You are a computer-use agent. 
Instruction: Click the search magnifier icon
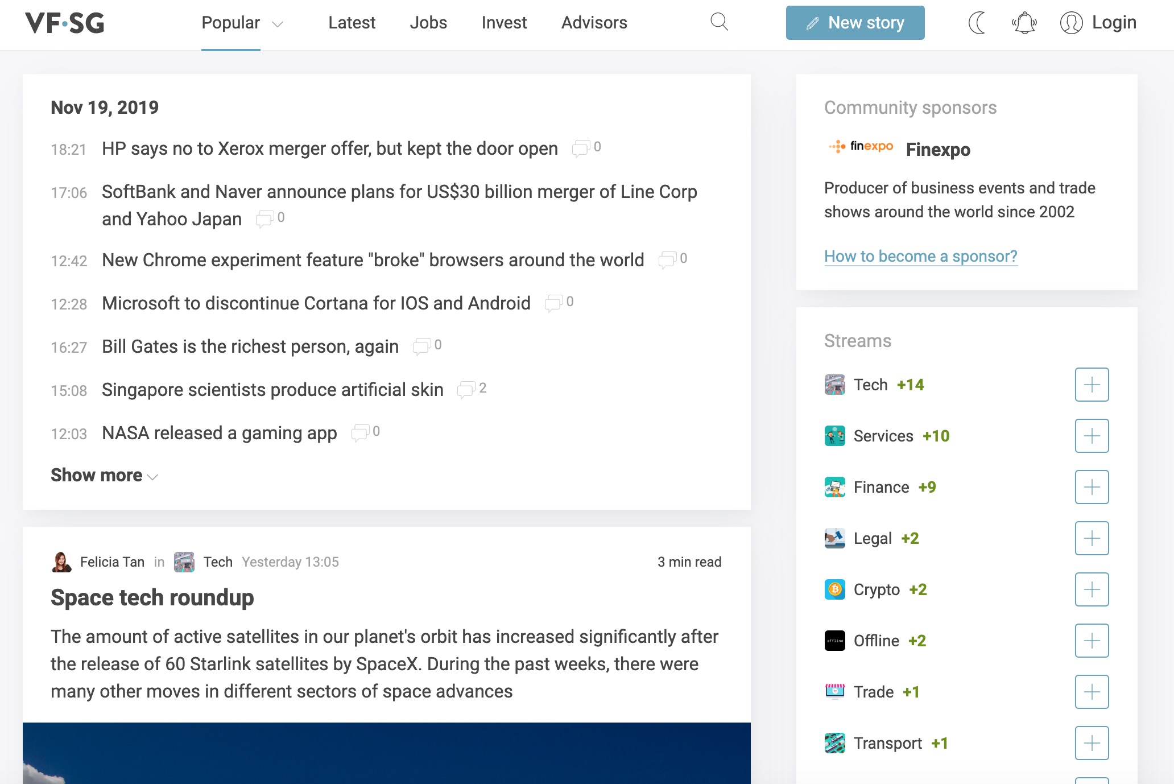[x=719, y=22]
